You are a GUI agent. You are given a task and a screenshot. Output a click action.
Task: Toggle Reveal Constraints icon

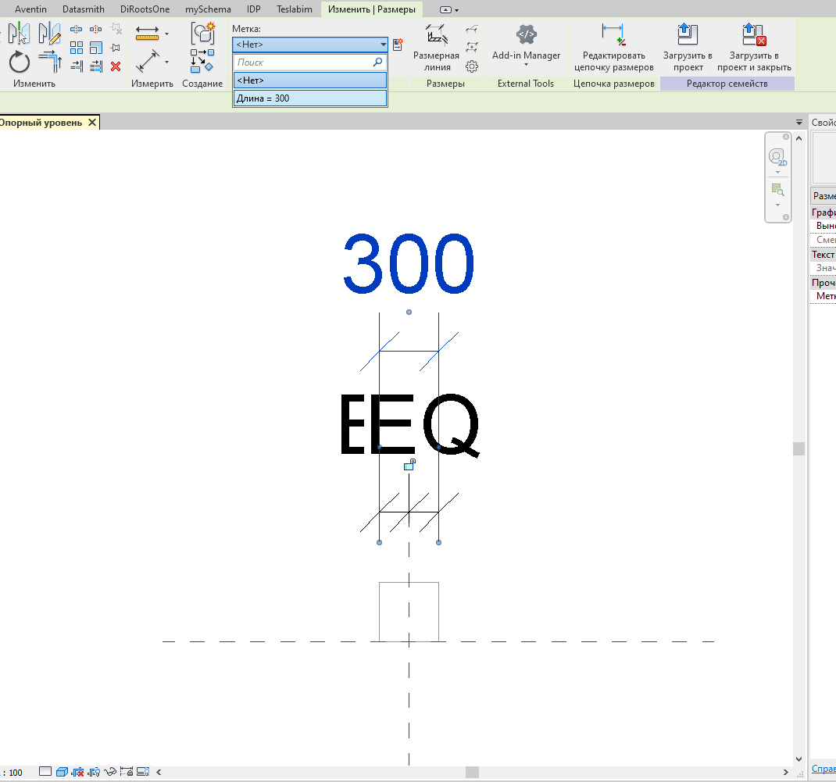click(x=127, y=772)
